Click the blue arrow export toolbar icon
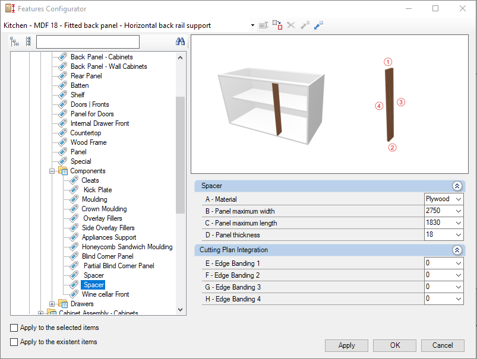The height and width of the screenshot is (359, 477). click(318, 26)
